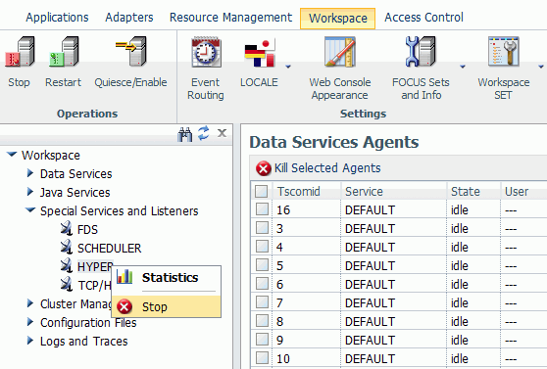This screenshot has width=547, height=369.
Task: Check the box for agent Tscomid 6
Action: tap(262, 284)
